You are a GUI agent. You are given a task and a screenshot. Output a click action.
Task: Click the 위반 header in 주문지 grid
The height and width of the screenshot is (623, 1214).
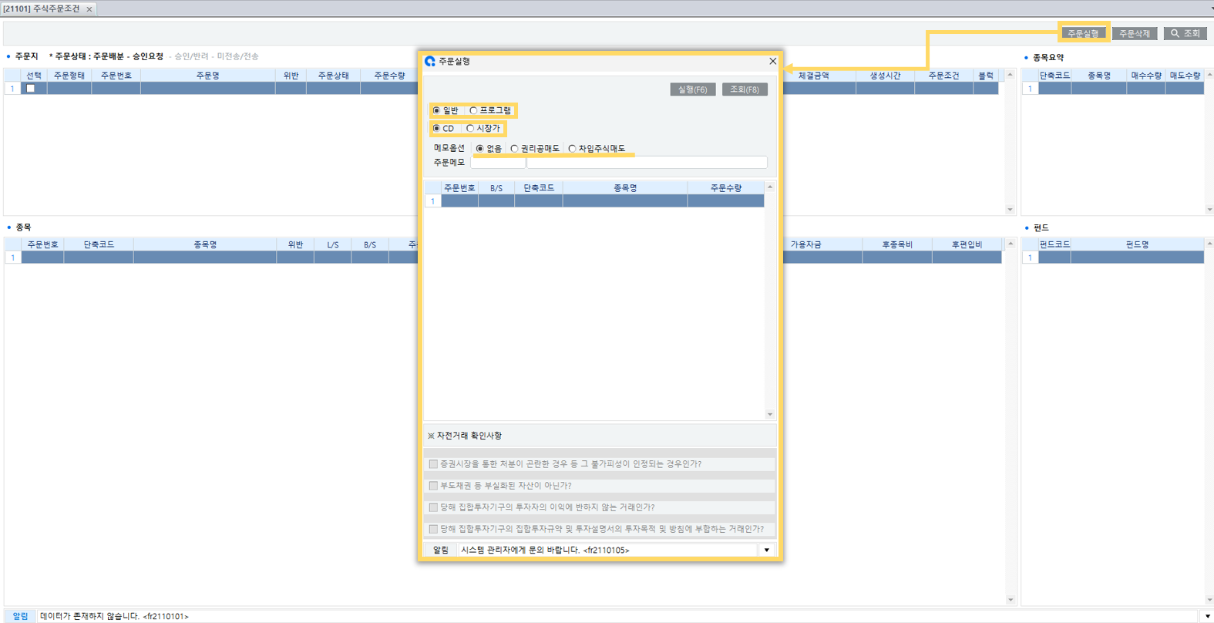(291, 76)
